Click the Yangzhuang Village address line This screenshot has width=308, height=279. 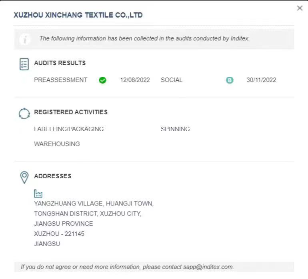click(x=94, y=203)
